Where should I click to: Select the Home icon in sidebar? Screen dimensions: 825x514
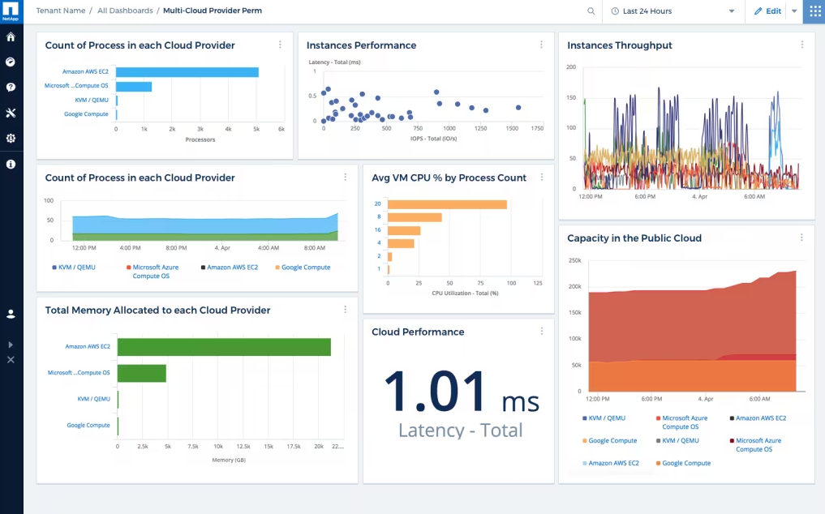11,36
